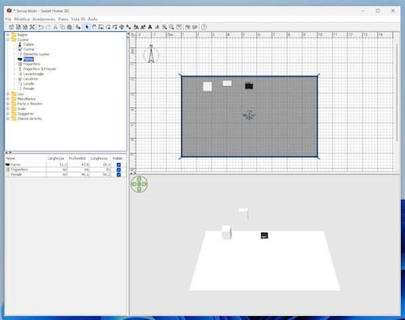Click the black oven in the plan
The width and height of the screenshot is (405, 320).
pos(249,86)
